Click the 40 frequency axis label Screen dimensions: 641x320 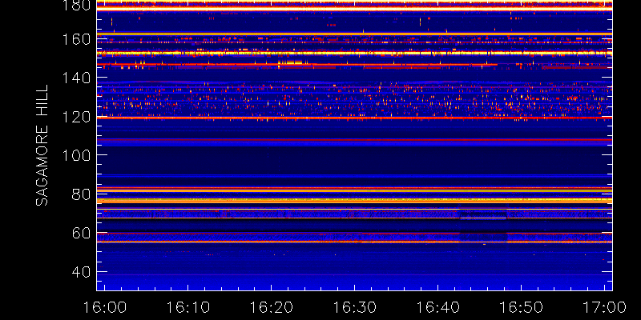[81, 272]
